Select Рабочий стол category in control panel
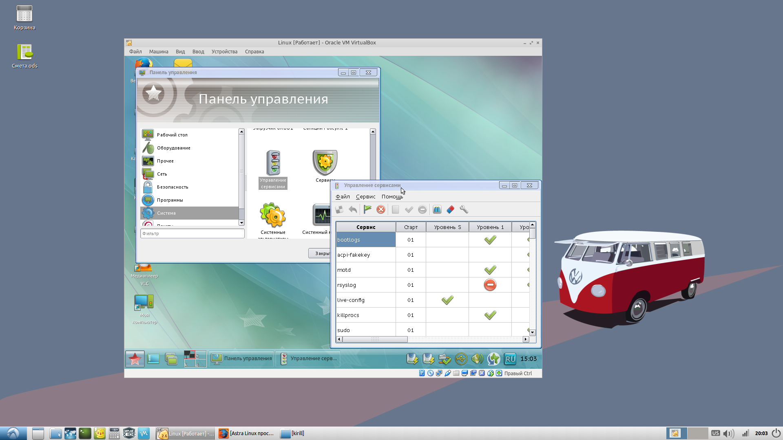 190,135
